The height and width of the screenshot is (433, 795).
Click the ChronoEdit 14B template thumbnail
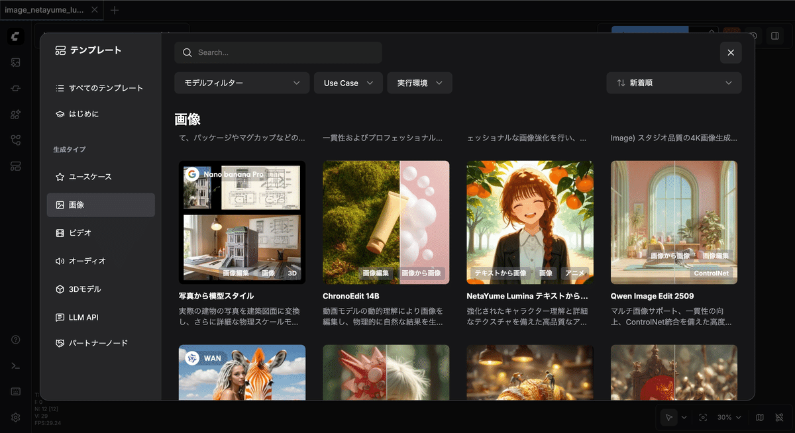386,222
